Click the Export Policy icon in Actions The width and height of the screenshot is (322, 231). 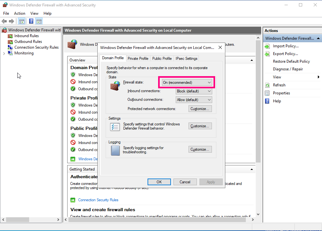tap(267, 54)
